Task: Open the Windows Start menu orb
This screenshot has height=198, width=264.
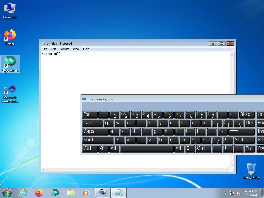Action: point(7,193)
